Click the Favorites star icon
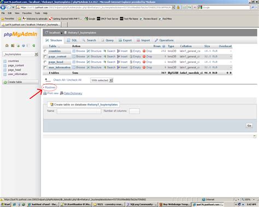The image size is (259, 207). click(x=3, y=19)
